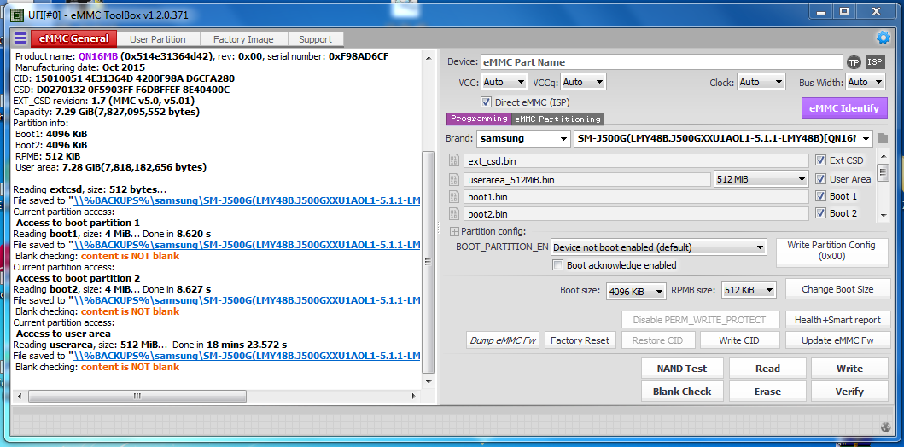Uncheck the Boot 2 checkbox
This screenshot has width=904, height=447.
[820, 213]
